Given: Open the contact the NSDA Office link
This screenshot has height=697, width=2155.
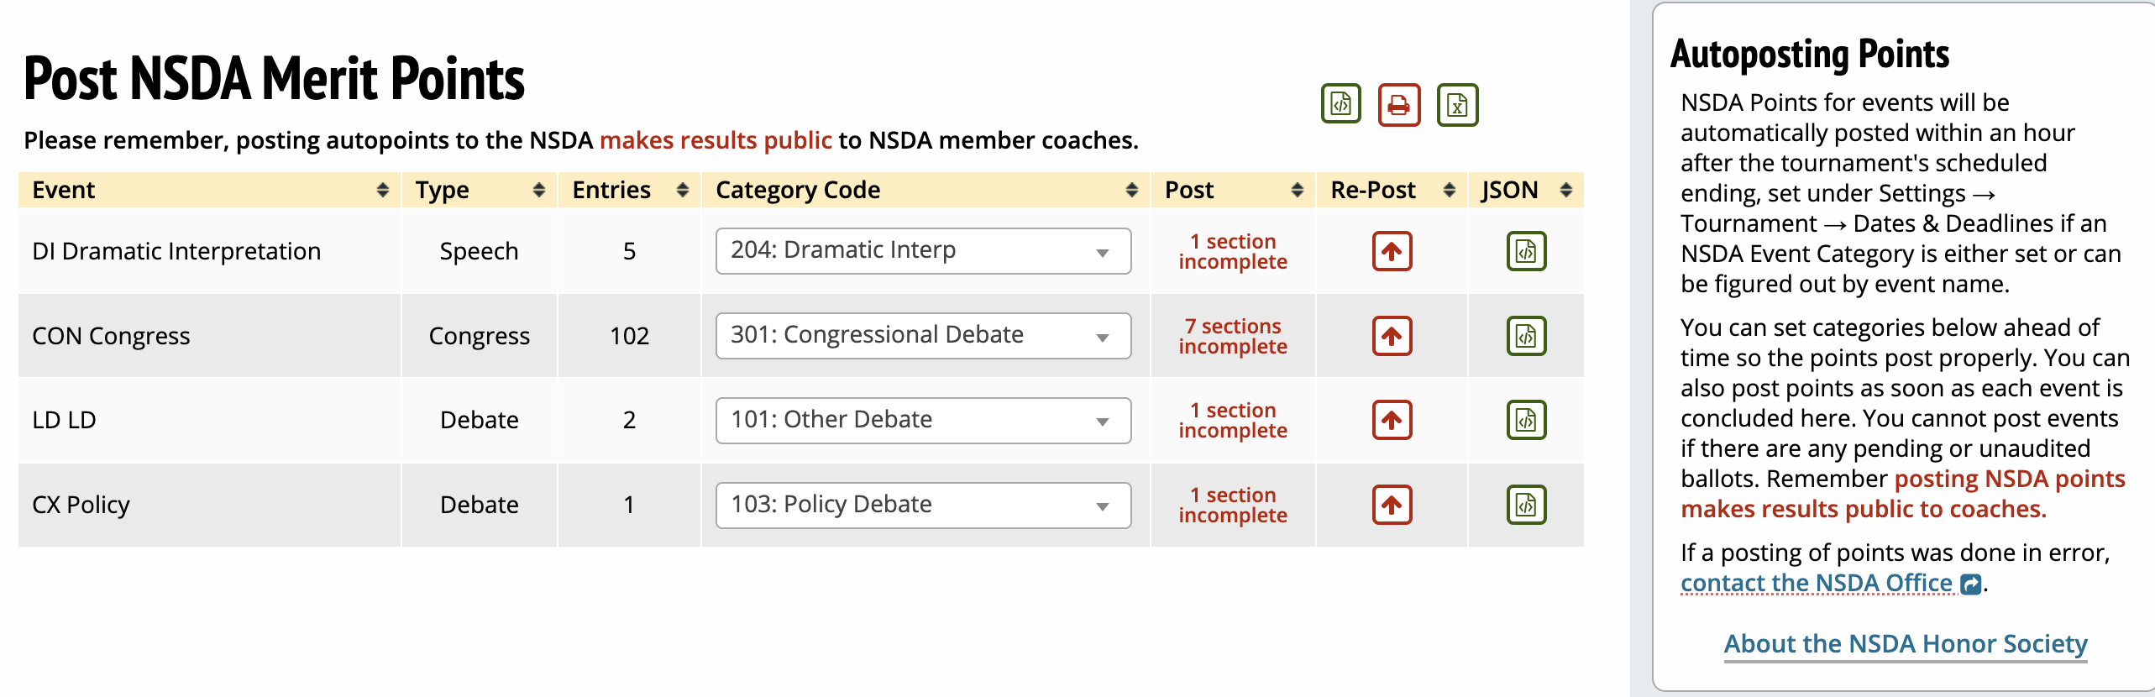Looking at the screenshot, I should 1816,583.
